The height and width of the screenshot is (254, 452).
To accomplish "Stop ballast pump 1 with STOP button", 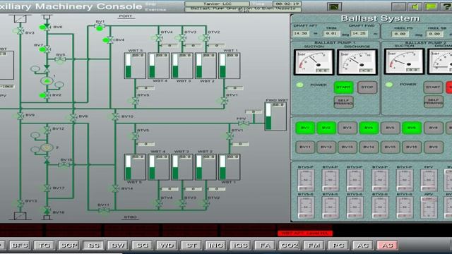I will 367,87.
